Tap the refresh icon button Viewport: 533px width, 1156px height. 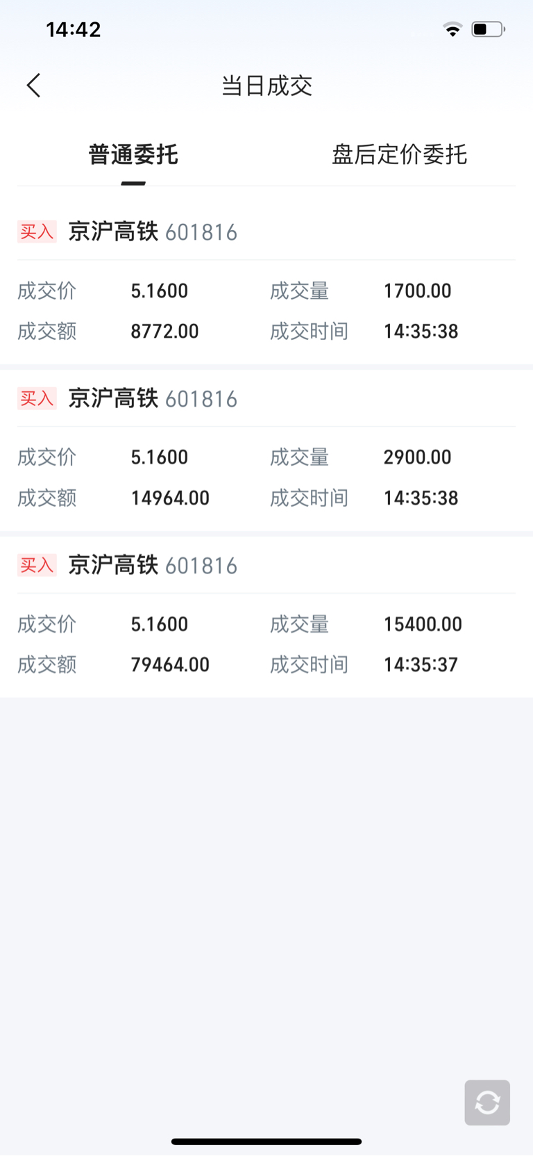point(487,1102)
